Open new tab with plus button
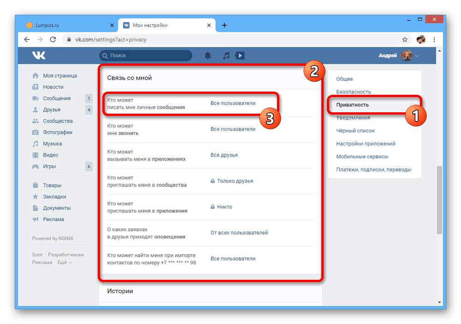Image resolution: width=461 pixels, height=324 pixels. click(225, 25)
